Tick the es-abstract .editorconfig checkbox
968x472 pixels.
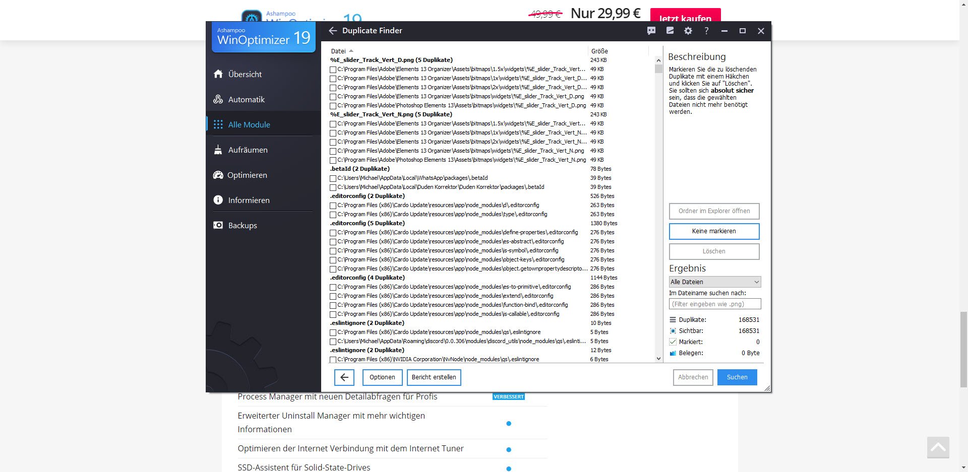point(333,242)
